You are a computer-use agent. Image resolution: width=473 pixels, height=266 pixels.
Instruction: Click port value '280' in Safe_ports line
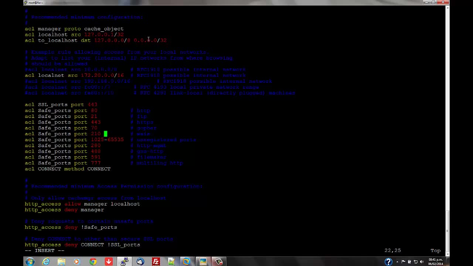point(96,146)
